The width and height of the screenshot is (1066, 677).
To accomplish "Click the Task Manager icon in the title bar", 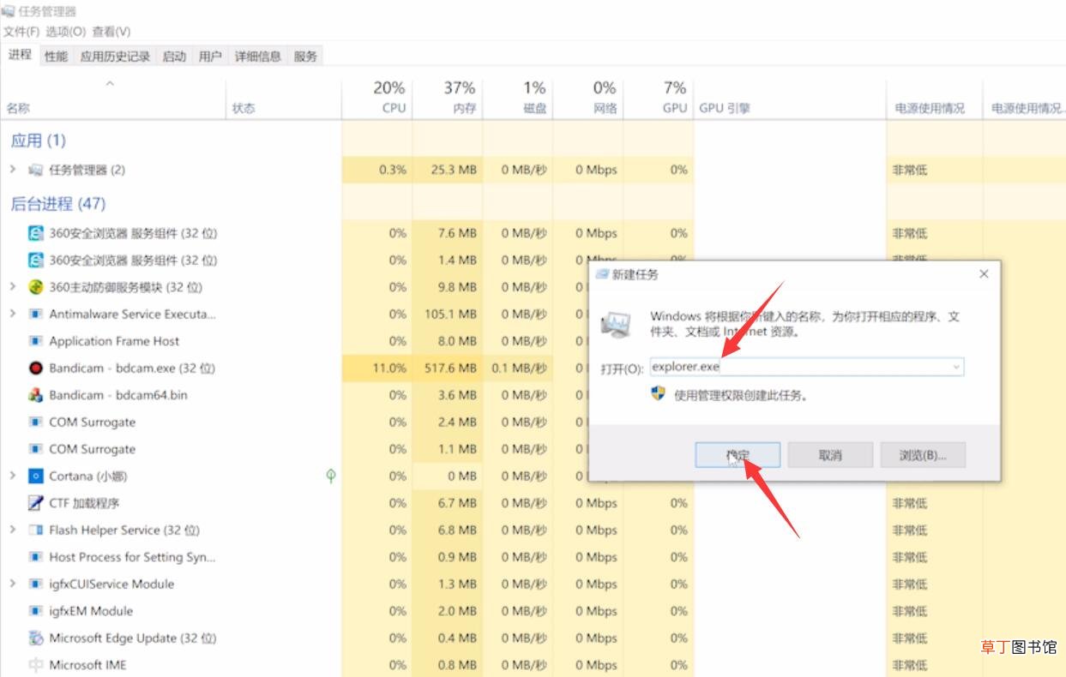I will coord(8,11).
